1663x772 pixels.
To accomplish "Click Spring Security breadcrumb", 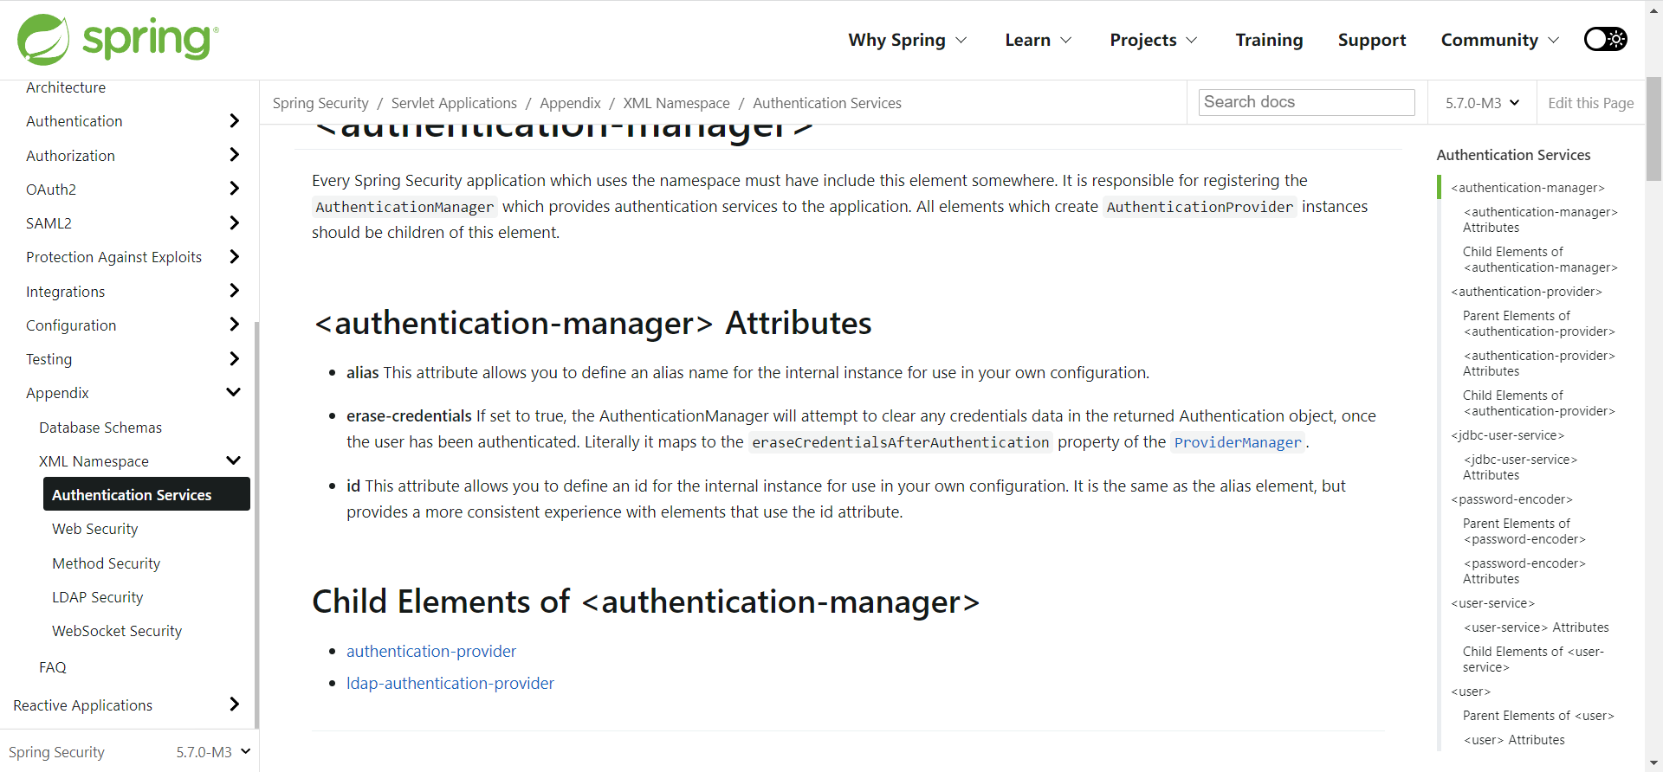I will (320, 103).
